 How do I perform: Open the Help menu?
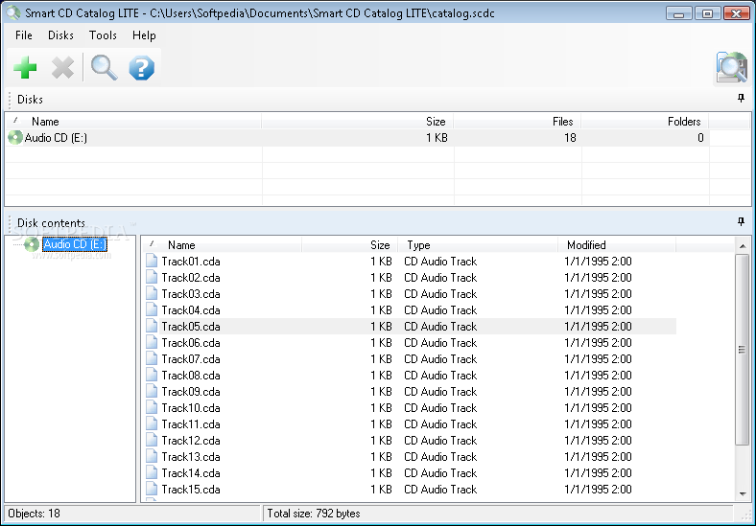point(144,35)
